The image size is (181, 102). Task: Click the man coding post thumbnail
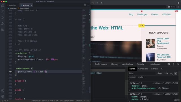click(150, 43)
